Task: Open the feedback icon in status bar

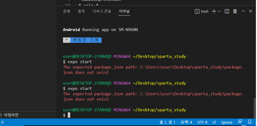Action: tap(240, 122)
